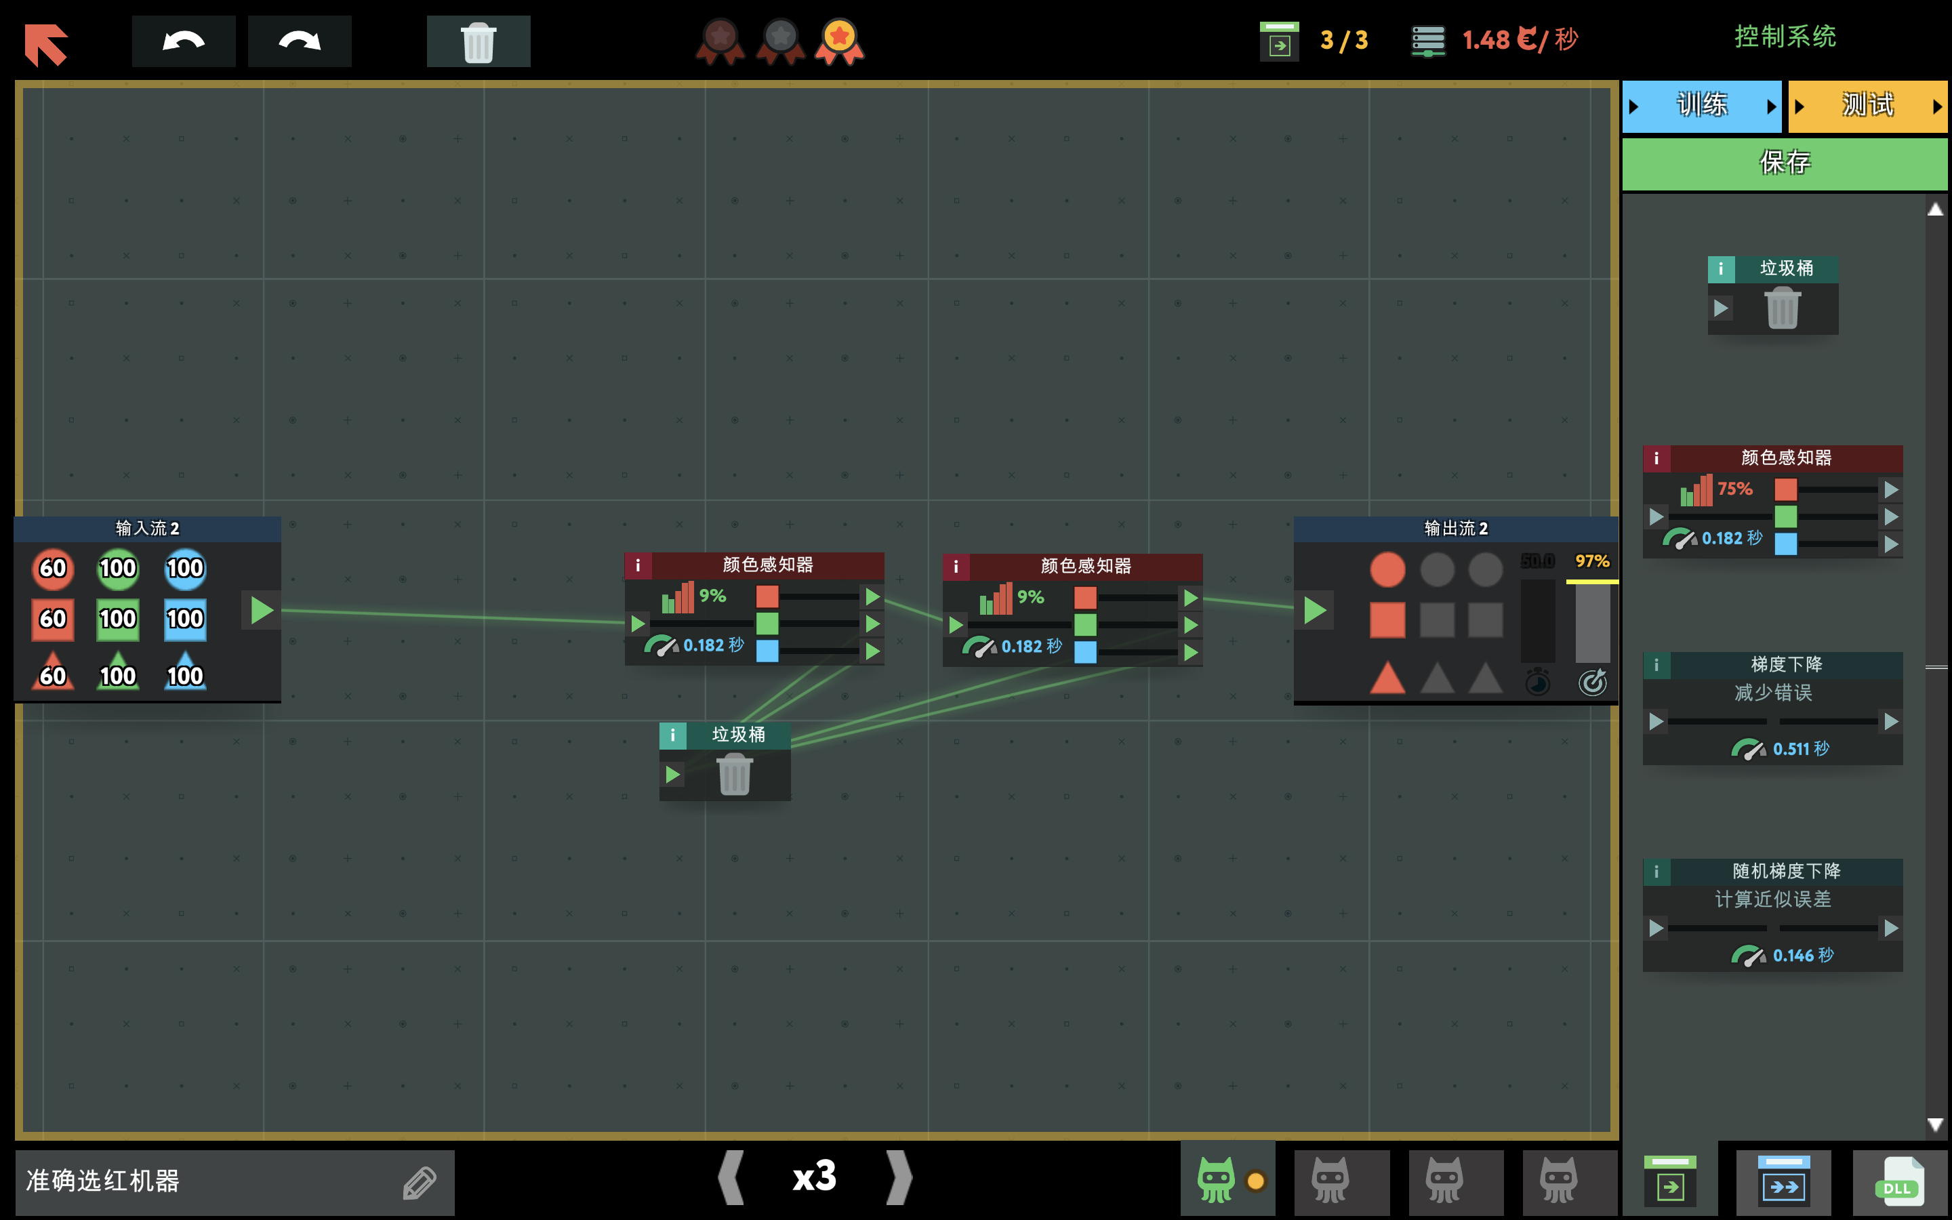This screenshot has height=1220, width=1952.
Task: Click the red swatch on first 颜色感知器
Action: click(x=767, y=597)
